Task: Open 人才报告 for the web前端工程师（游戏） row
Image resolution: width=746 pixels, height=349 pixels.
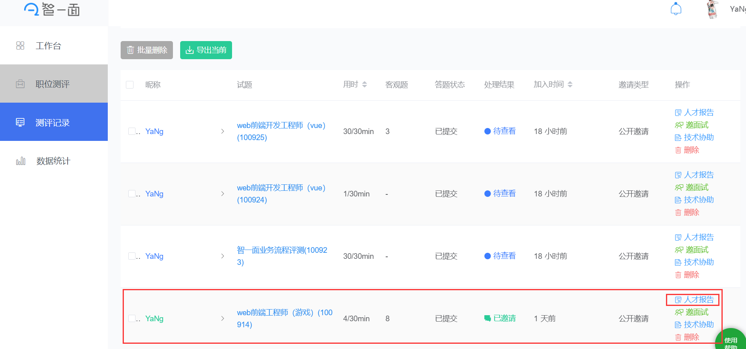Action: point(695,299)
